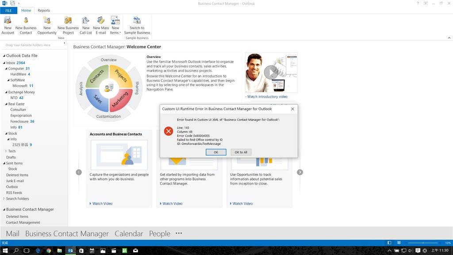Screen dimensions: 453x255
Task: Switch to the Reports ribbon tab
Action: click(x=44, y=11)
